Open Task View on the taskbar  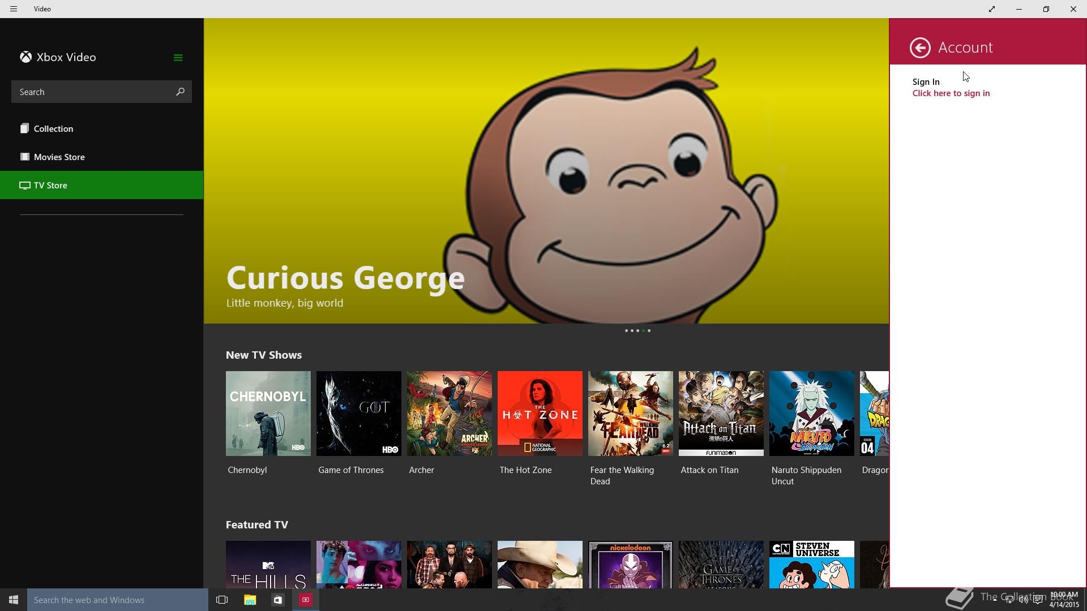222,600
